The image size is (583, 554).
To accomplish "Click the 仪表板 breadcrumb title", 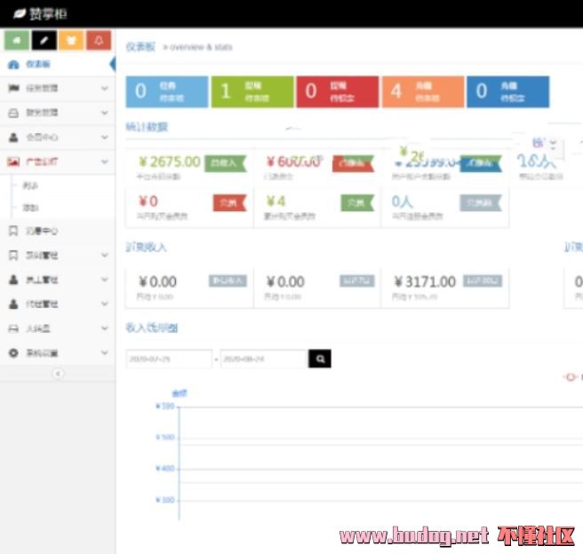I will tap(140, 47).
